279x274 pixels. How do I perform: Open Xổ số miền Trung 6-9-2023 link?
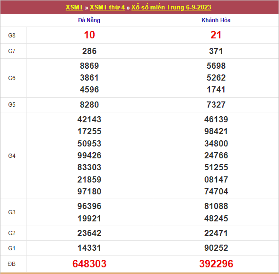coord(171,7)
